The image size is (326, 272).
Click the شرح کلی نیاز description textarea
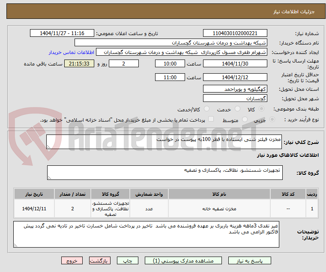[x=164, y=142]
